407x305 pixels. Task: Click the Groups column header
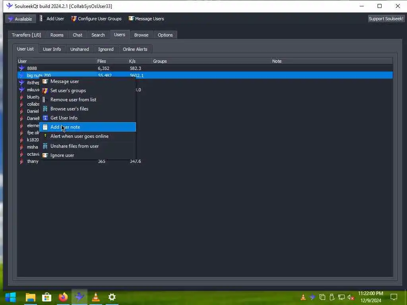pos(211,61)
